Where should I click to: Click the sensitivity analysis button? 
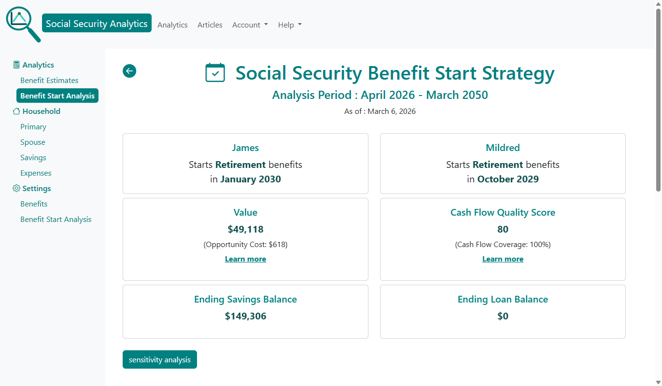coord(159,359)
